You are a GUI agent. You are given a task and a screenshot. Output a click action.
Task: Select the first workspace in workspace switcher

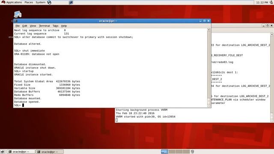tap(164, 151)
